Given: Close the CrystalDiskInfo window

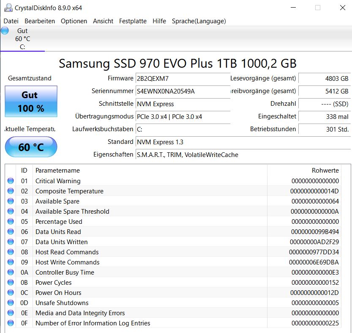Looking at the screenshot, I should [x=343, y=8].
